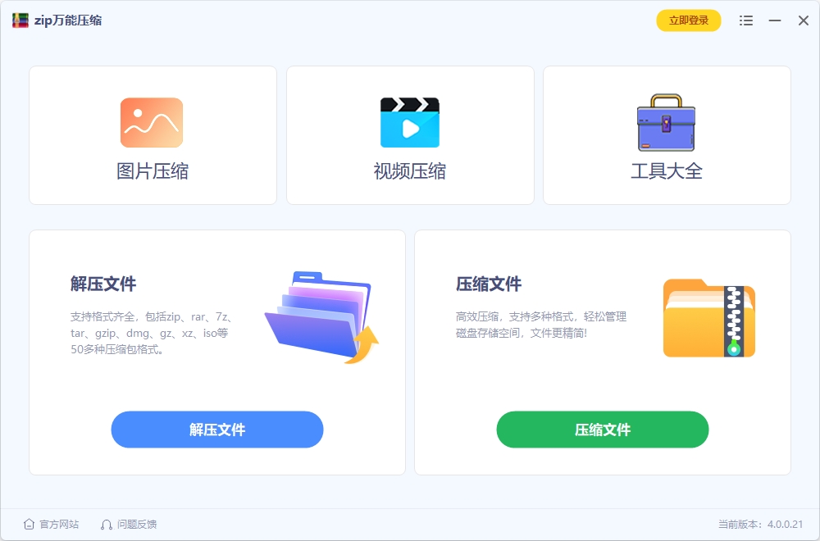
Task: Open the list menu icon in title bar
Action: 746,20
